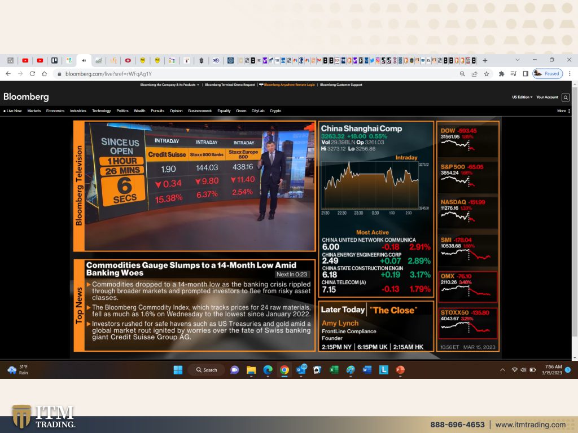Open Google Chrome in taskbar

point(284,370)
